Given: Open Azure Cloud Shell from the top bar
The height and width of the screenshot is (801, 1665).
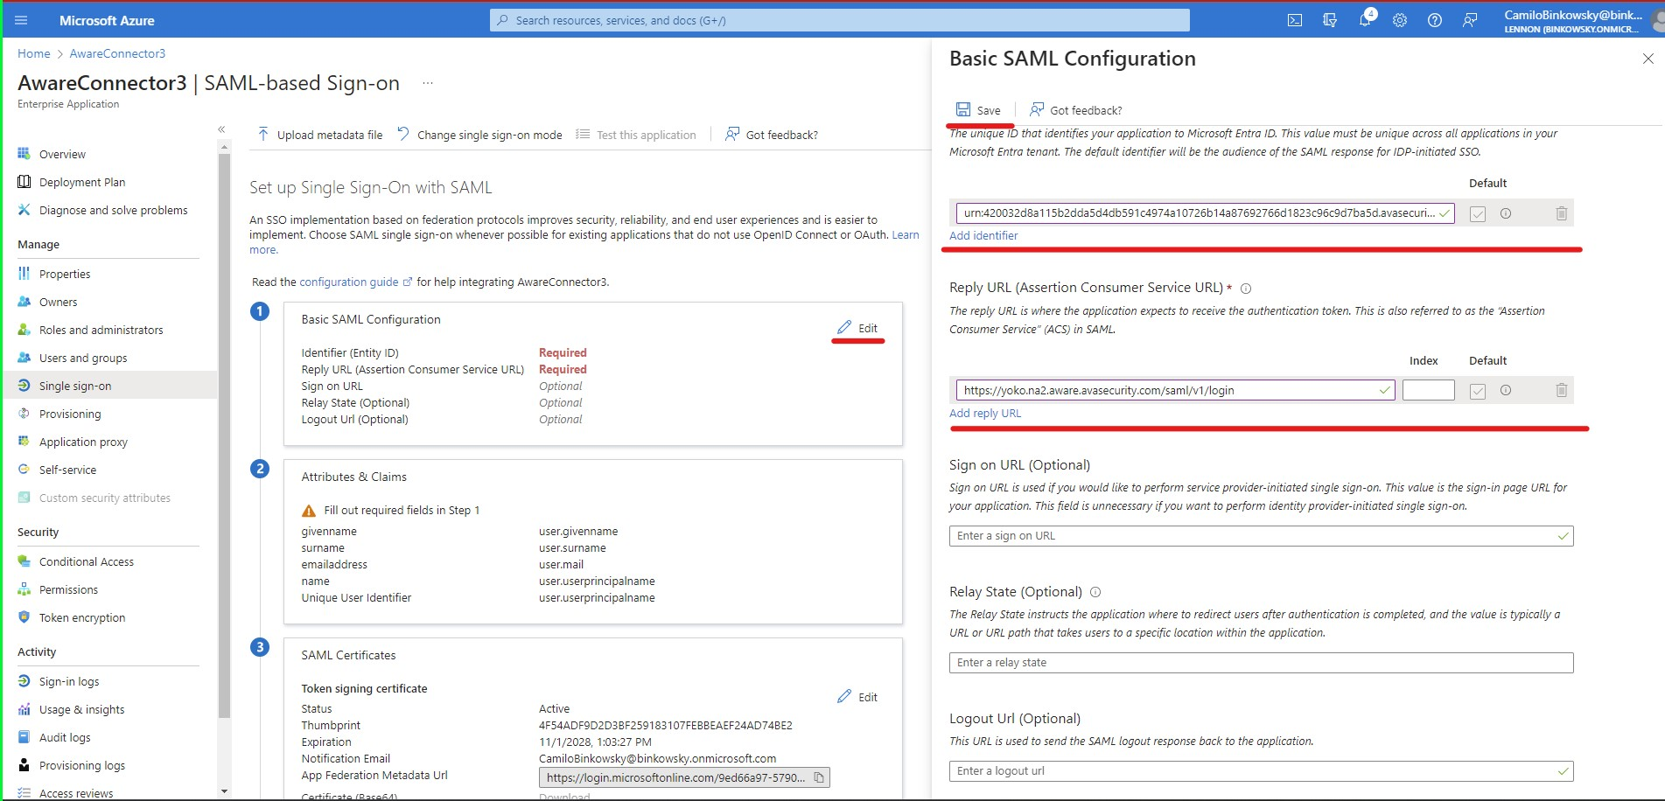Looking at the screenshot, I should pyautogui.click(x=1294, y=19).
